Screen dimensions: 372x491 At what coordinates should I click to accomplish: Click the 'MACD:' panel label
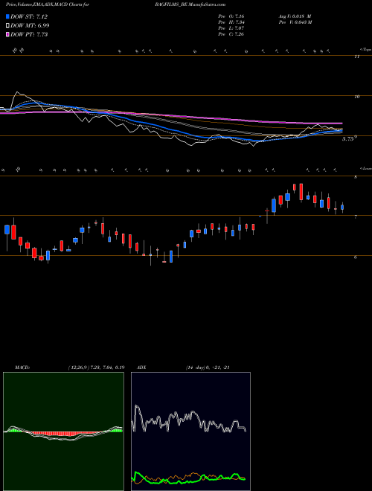[22, 368]
